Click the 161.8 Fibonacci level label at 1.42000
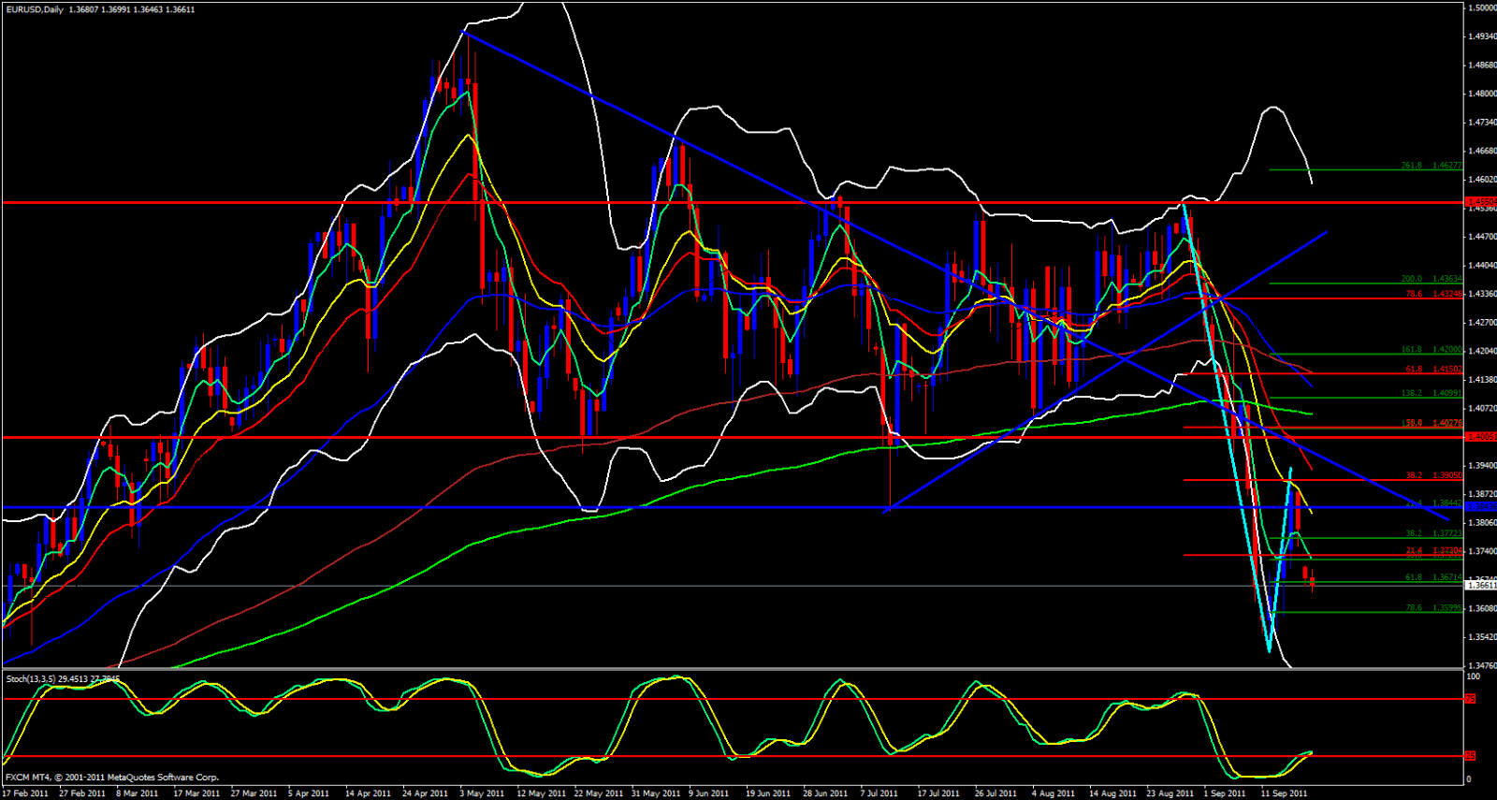Image resolution: width=1497 pixels, height=800 pixels. [1431, 350]
